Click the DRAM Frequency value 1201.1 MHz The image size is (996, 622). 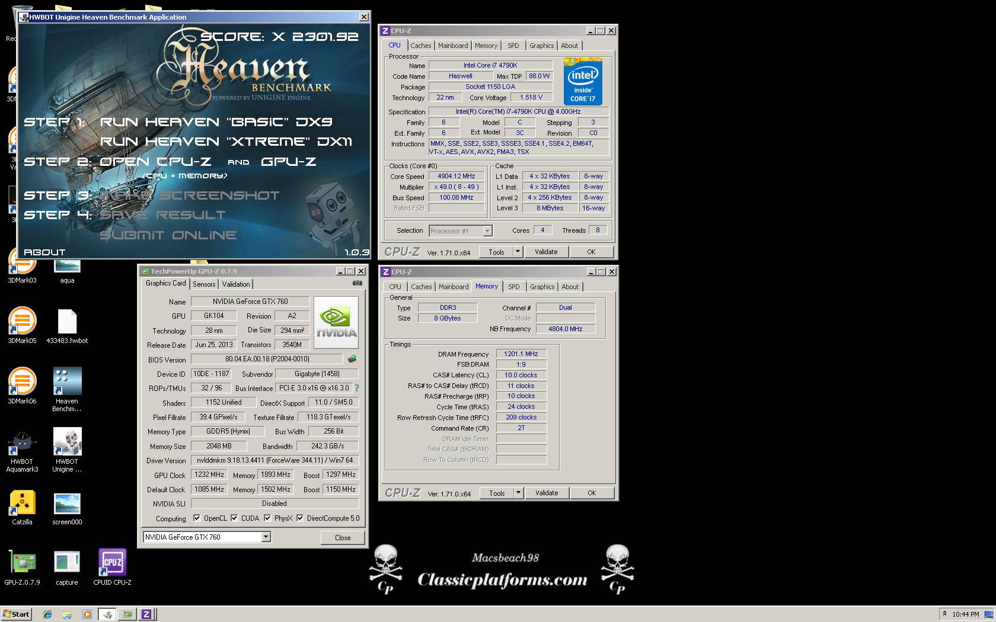pyautogui.click(x=521, y=354)
